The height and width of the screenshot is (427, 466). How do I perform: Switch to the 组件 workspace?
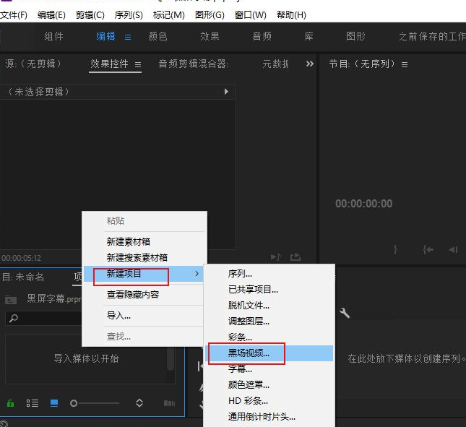pyautogui.click(x=53, y=36)
